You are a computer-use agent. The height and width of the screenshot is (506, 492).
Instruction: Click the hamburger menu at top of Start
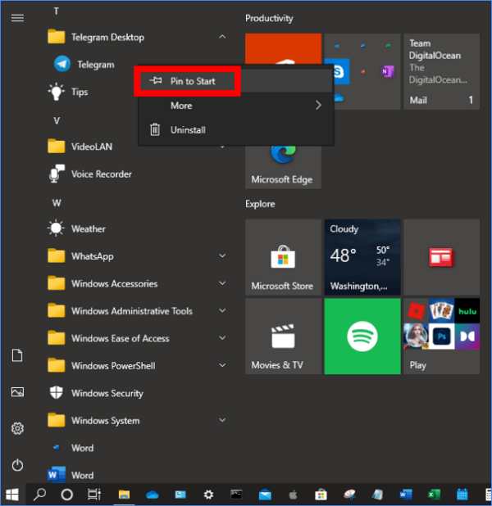17,18
